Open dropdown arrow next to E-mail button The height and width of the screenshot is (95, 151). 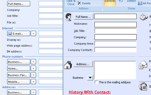[x=34, y=33]
